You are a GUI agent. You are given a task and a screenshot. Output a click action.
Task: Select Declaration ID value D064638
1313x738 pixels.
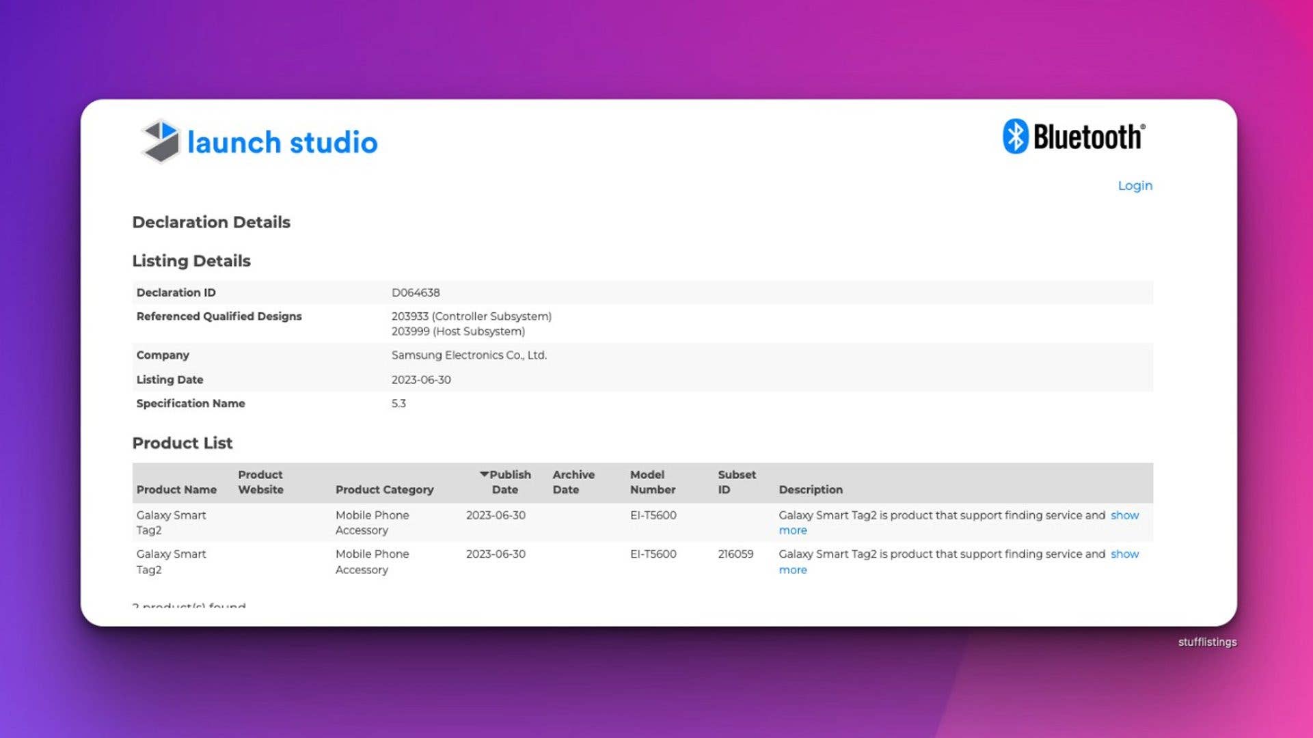416,292
